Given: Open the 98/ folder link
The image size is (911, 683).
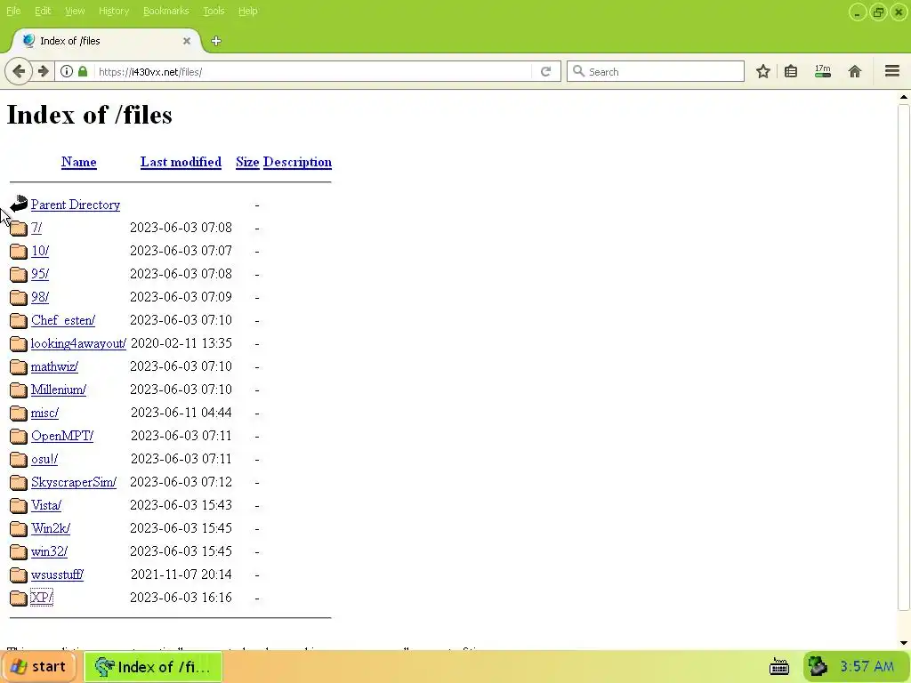Looking at the screenshot, I should click(x=39, y=297).
